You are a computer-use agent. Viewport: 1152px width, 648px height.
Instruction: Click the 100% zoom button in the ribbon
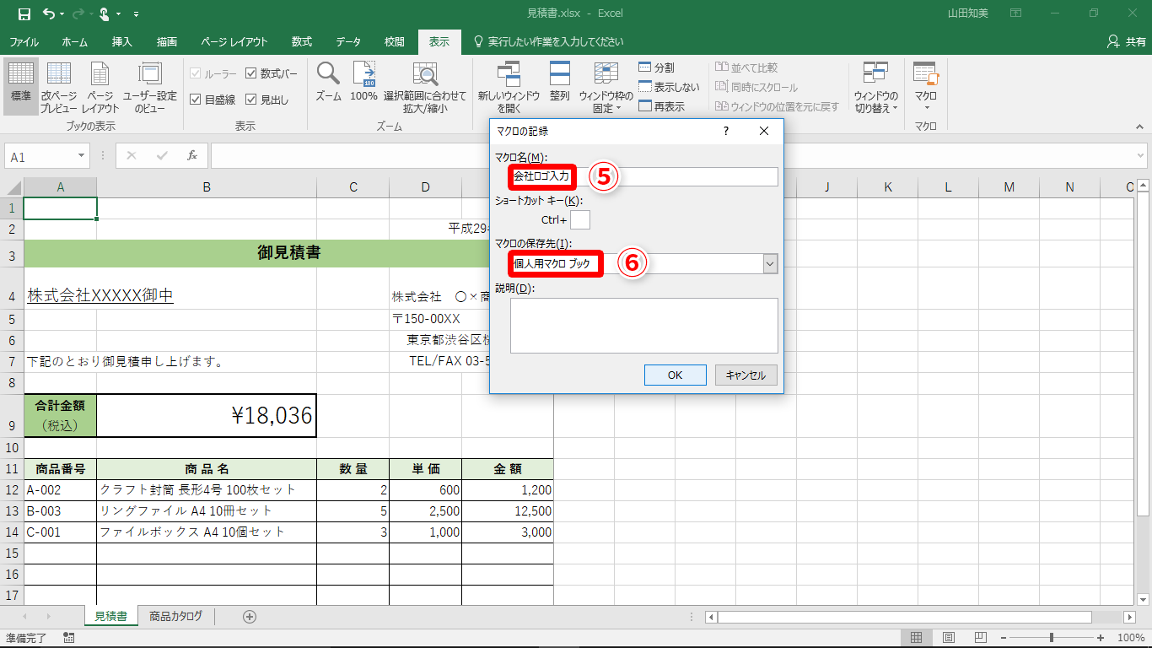363,82
